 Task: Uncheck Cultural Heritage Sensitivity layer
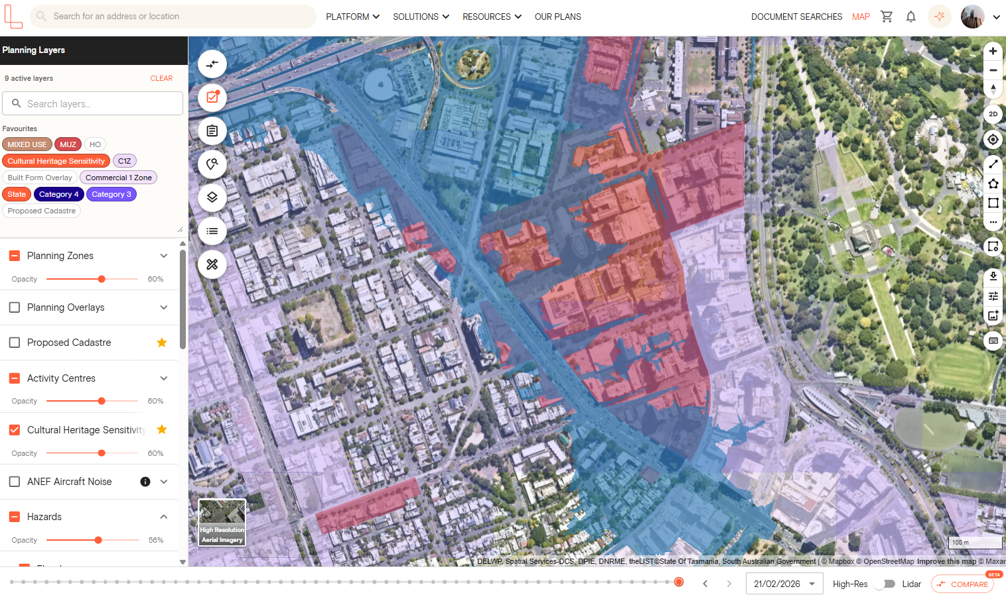[x=15, y=430]
